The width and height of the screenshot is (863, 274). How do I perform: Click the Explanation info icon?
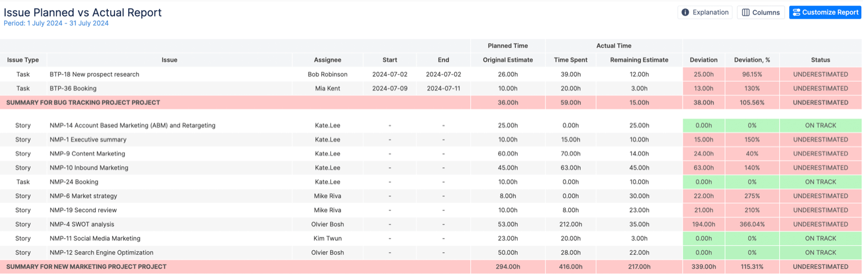click(x=685, y=12)
